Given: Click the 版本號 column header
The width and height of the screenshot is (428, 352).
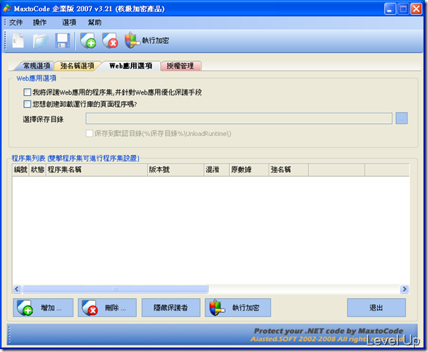Looking at the screenshot, I should tap(176, 170).
